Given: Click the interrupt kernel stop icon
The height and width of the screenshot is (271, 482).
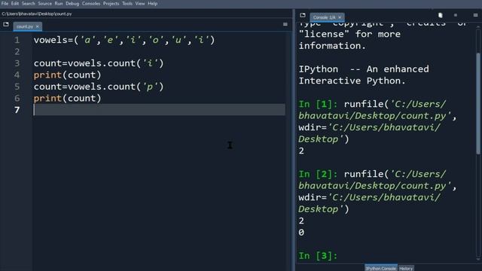Looking at the screenshot, I should [456, 15].
